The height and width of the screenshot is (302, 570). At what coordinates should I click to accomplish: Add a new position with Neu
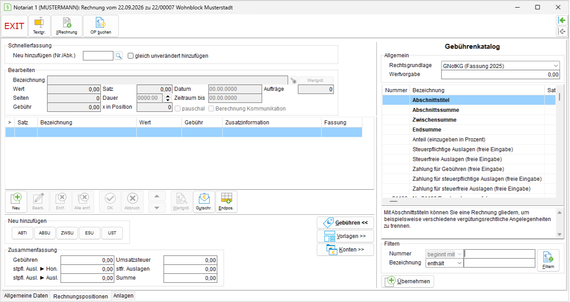(x=16, y=202)
